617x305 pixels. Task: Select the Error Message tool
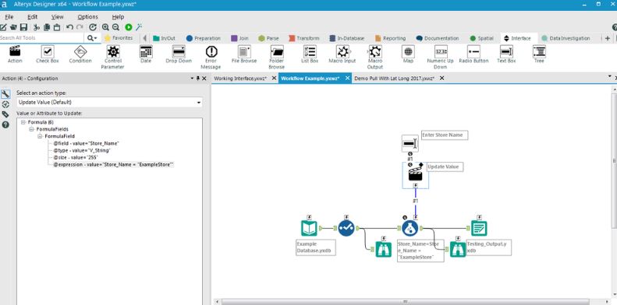pos(211,58)
